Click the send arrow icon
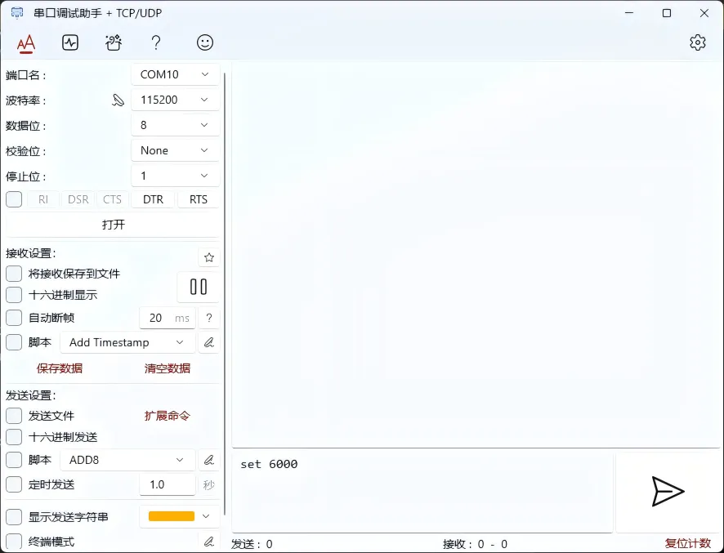This screenshot has height=553, width=724. pyautogui.click(x=667, y=491)
